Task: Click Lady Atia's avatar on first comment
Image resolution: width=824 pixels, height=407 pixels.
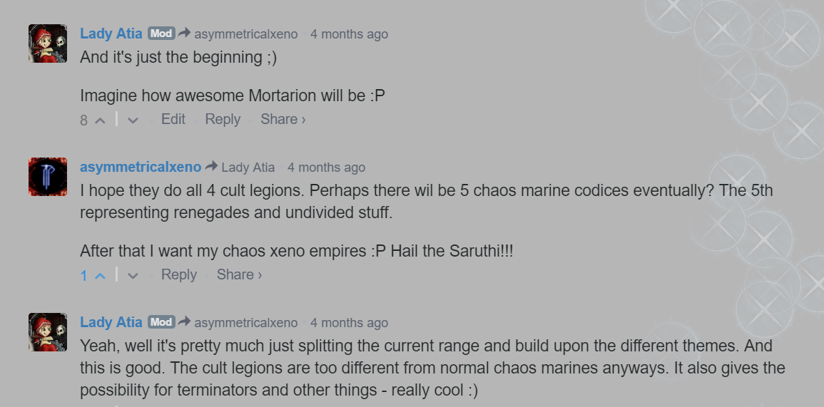Action: [x=48, y=43]
